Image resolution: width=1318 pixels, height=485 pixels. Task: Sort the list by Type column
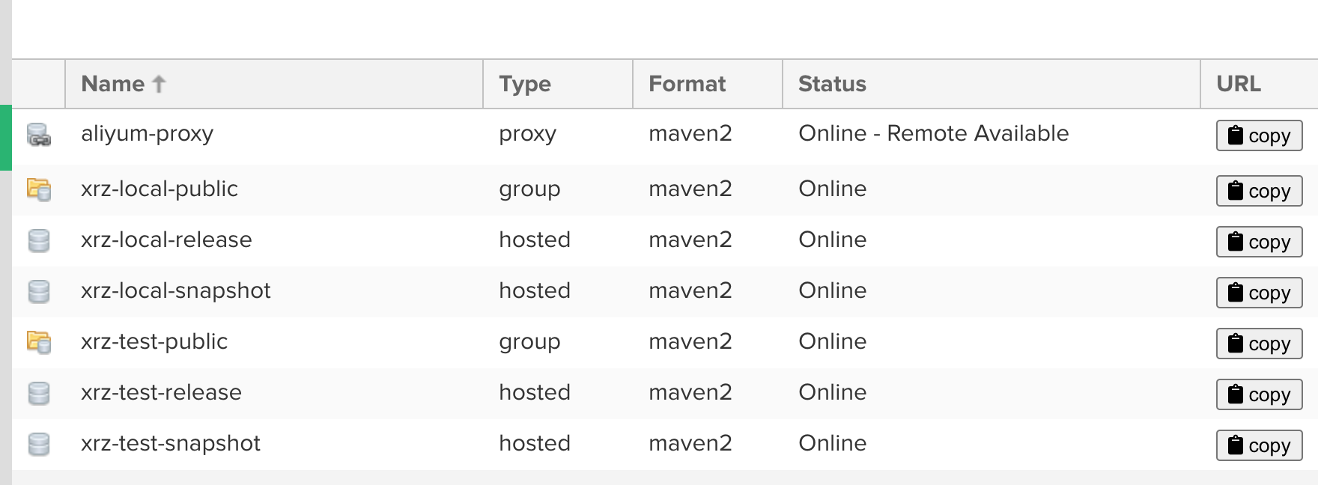point(525,84)
